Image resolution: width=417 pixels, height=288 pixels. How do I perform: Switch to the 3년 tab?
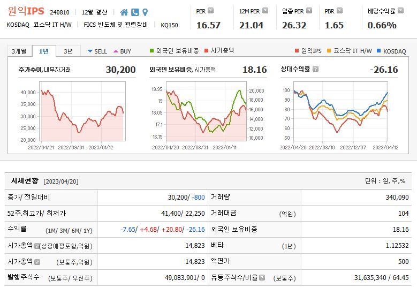click(69, 51)
